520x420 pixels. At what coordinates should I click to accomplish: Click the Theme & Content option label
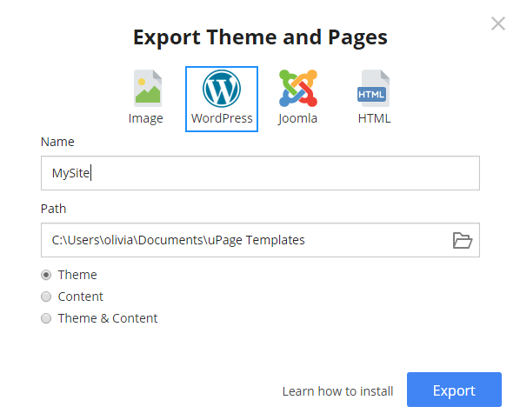pyautogui.click(x=108, y=318)
